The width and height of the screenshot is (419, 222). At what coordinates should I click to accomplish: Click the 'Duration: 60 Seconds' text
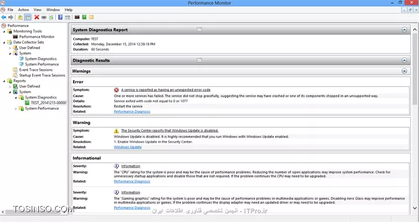91,49
